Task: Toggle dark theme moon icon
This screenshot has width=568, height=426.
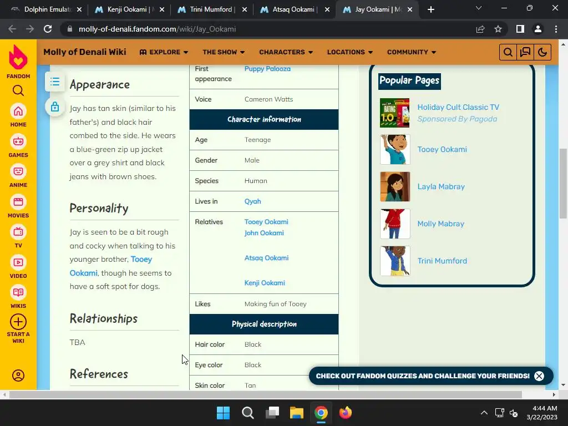Action: coord(542,52)
